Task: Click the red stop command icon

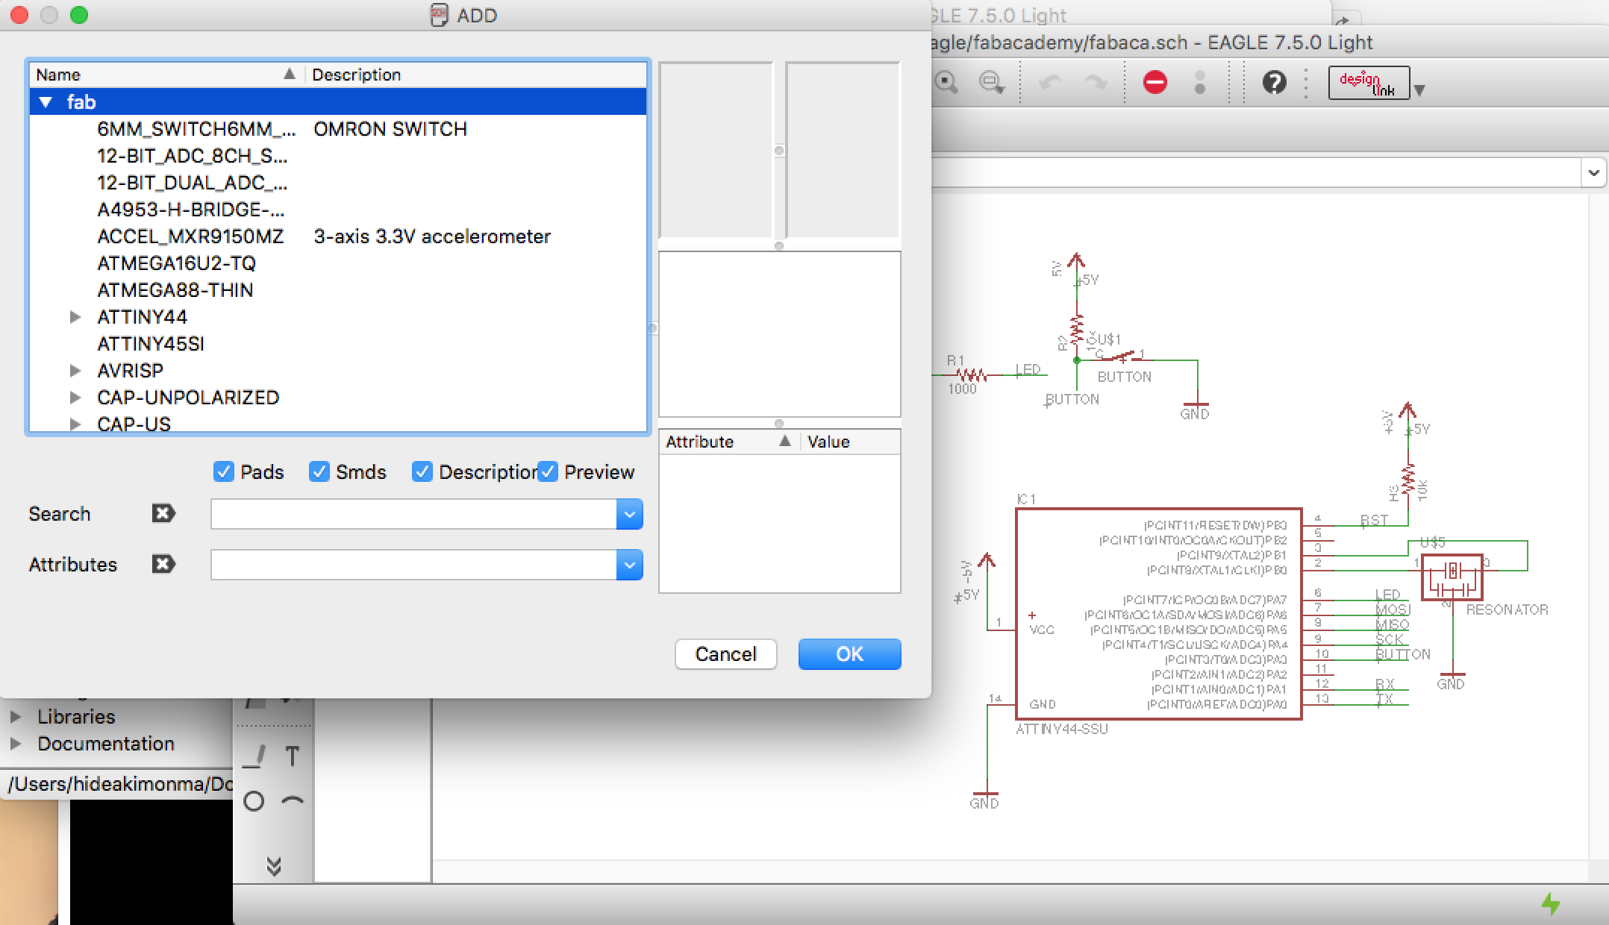Action: 1155,82
